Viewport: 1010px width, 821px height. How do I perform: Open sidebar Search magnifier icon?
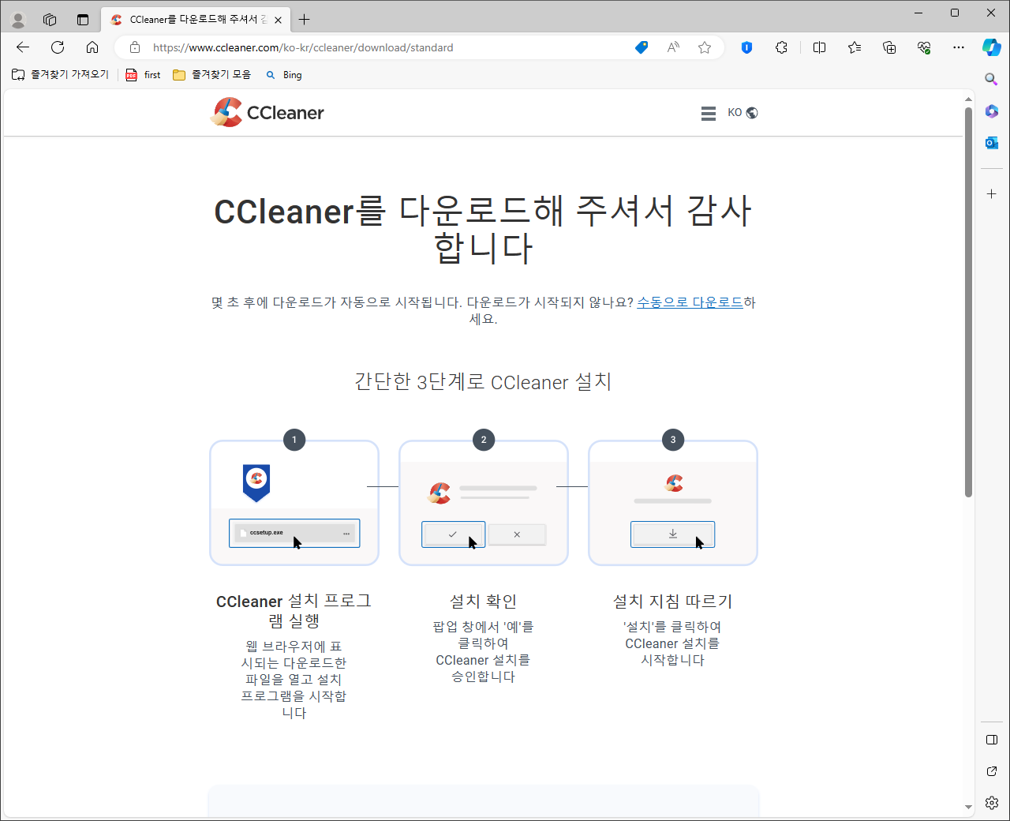point(992,79)
